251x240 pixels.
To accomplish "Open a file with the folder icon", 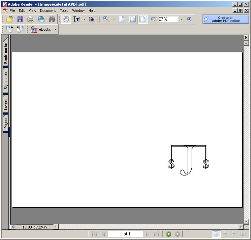I will point(10,19).
